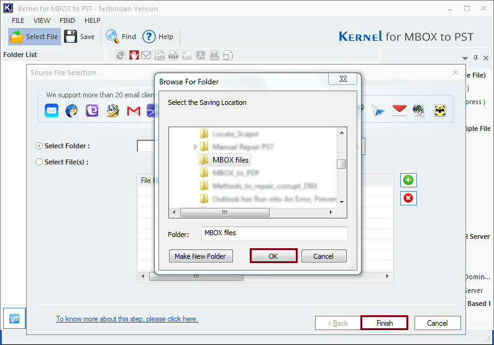Screen dimensions: 494x345
Task: Click the yellow bat email client icon
Action: (440, 110)
